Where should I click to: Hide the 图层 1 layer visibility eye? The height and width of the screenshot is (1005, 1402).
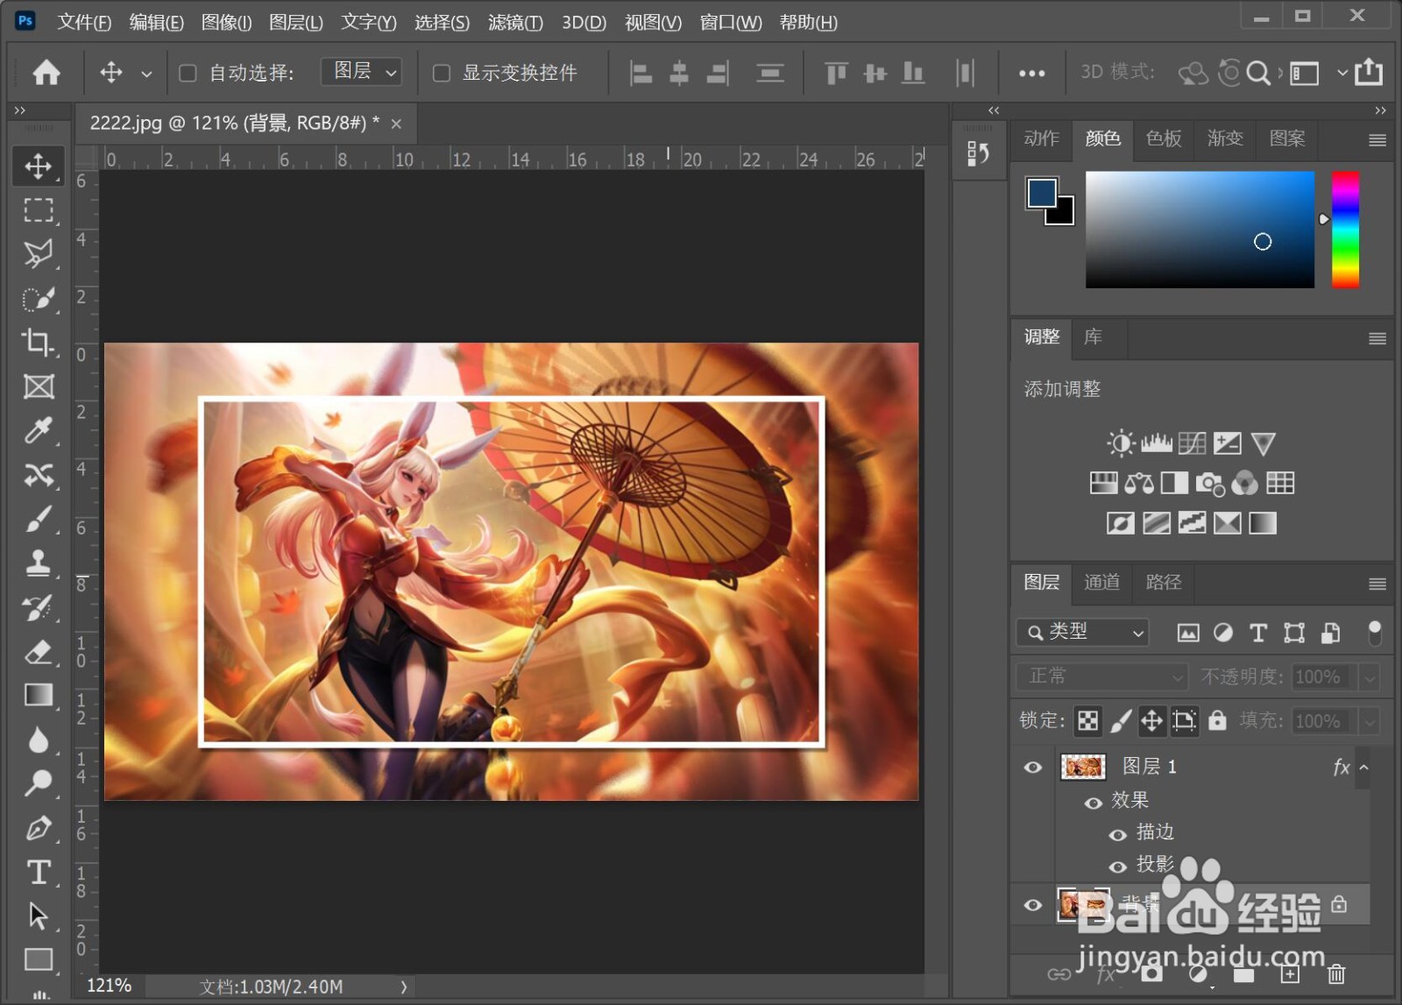coord(1032,767)
